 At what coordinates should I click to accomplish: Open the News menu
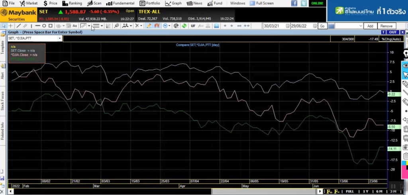pos(194,3)
